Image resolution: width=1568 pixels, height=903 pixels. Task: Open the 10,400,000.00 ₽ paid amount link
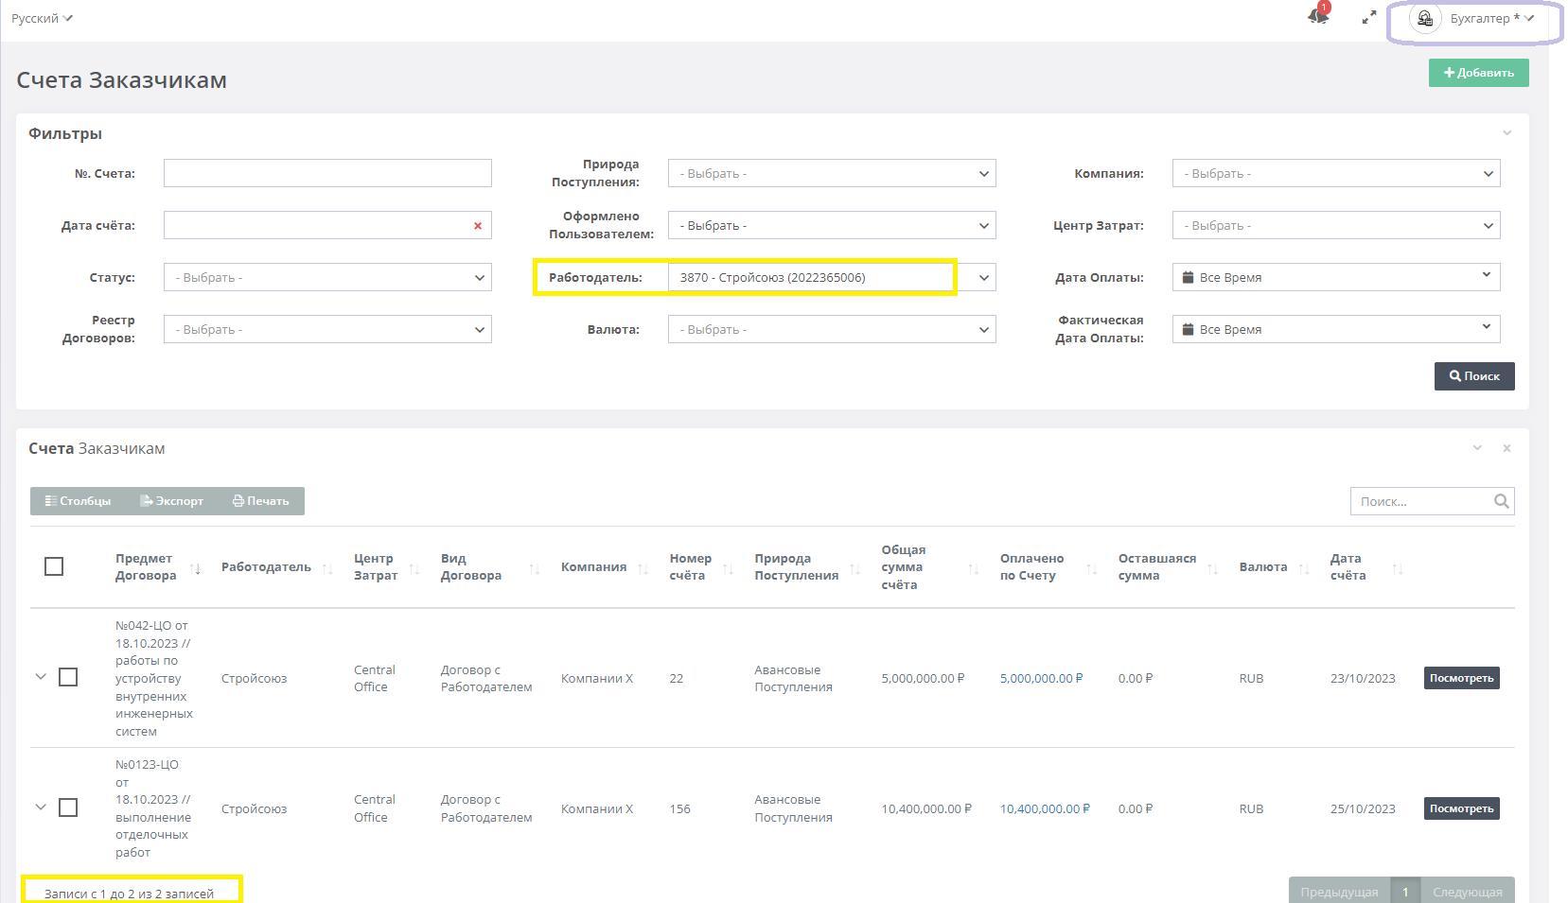pyautogui.click(x=1045, y=808)
